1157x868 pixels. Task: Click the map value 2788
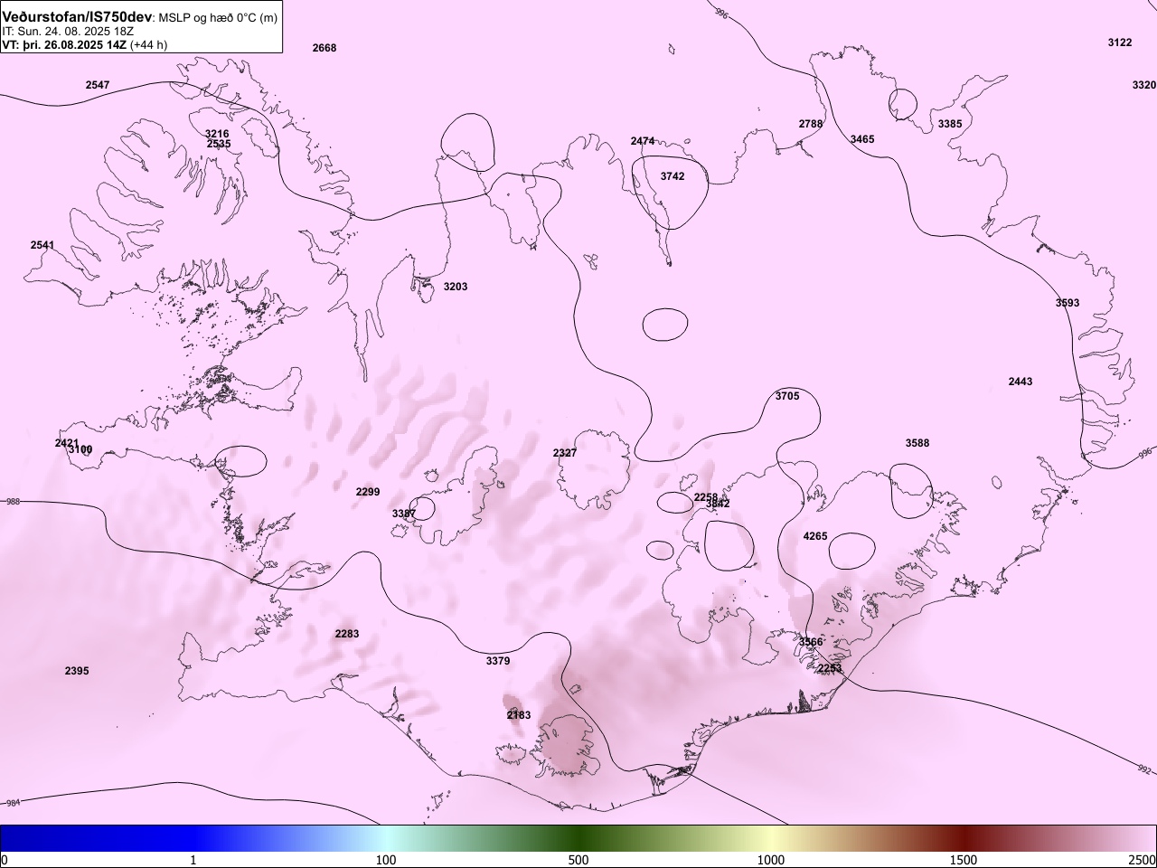click(811, 124)
